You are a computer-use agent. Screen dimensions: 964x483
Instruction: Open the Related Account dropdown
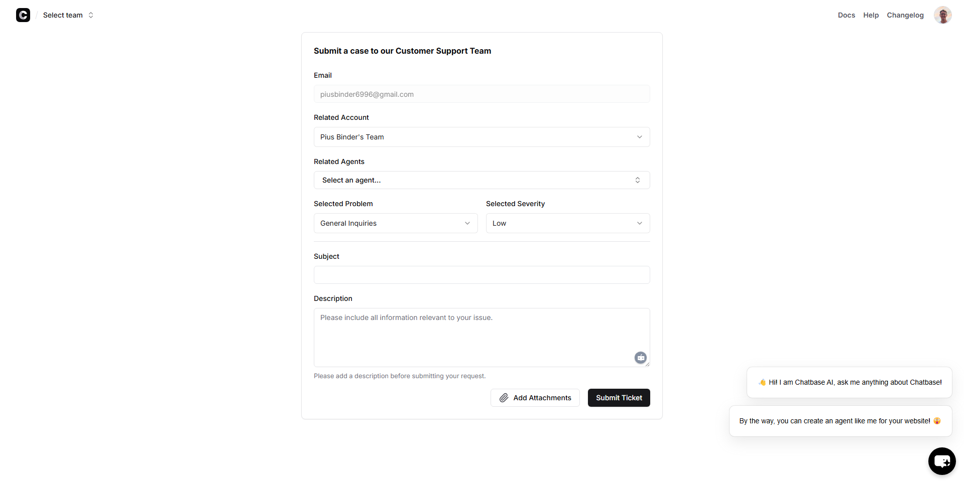[481, 137]
